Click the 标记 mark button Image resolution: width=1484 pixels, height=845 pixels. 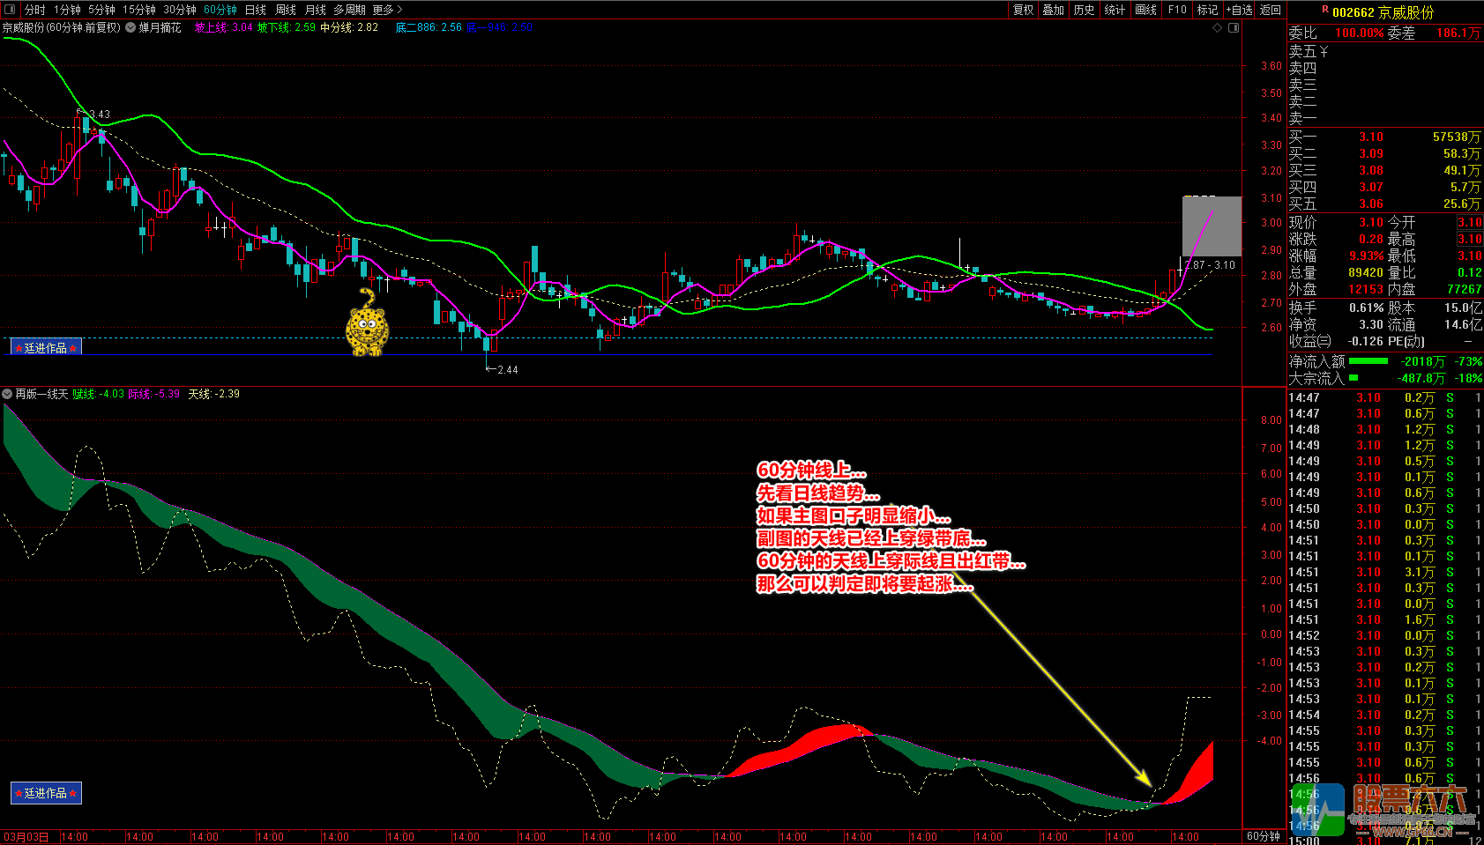1207,10
